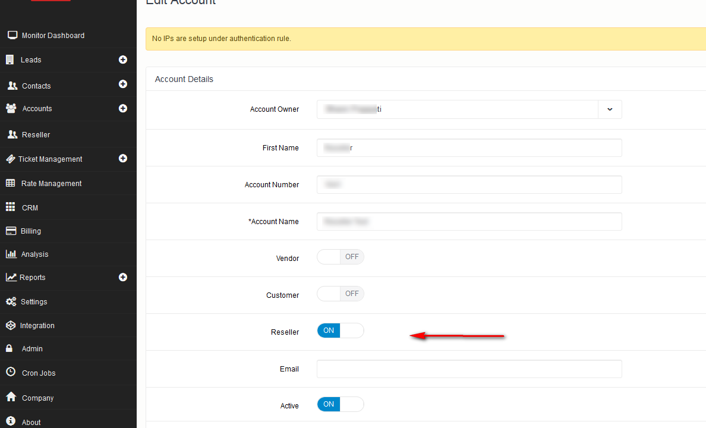Expand the Leads menu plus icon
Viewport: 706px width, 428px height.
click(x=123, y=59)
